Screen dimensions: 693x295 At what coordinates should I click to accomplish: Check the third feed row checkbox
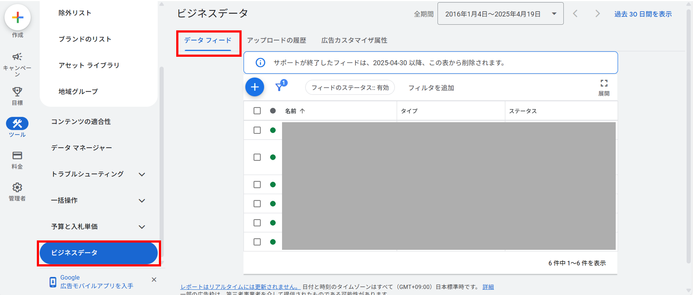[x=257, y=185]
